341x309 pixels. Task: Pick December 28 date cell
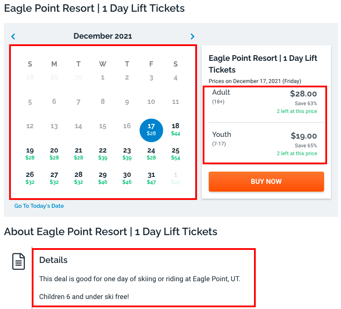(x=78, y=178)
